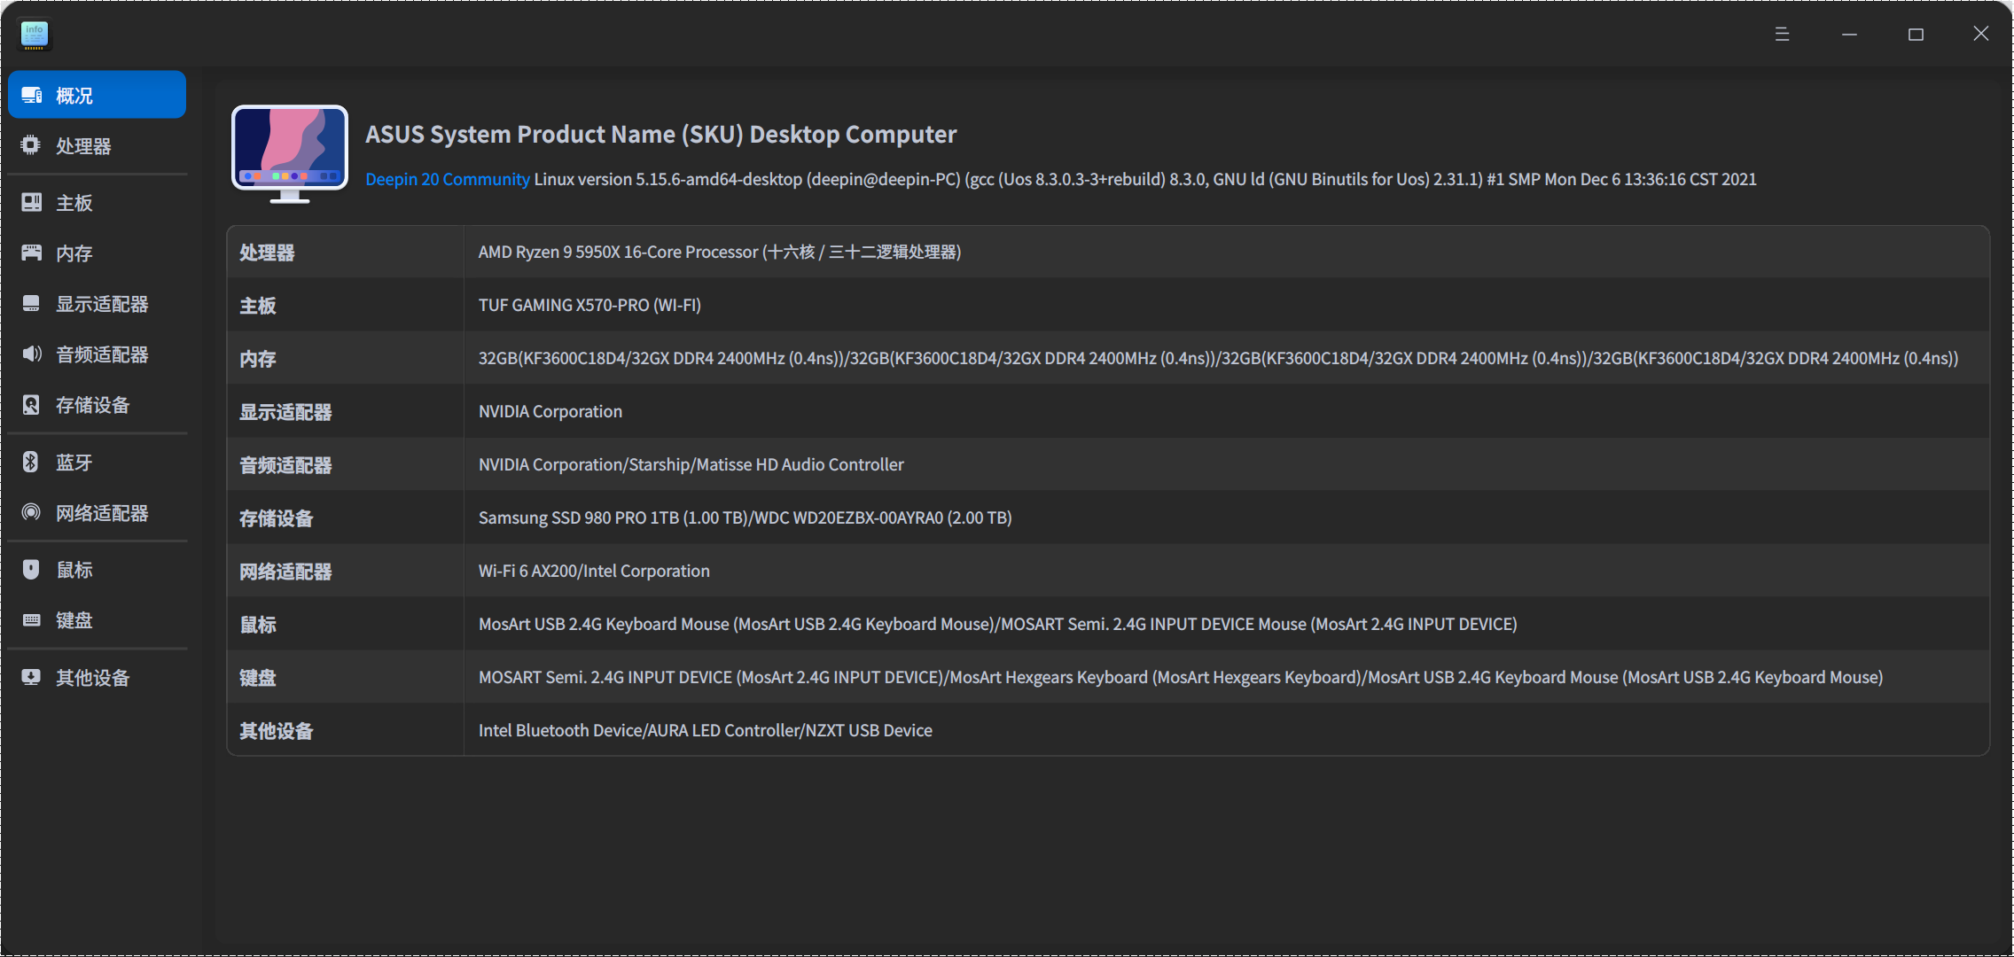This screenshot has width=2014, height=957.
Task: Click the network adapter icon in sidebar
Action: (31, 512)
